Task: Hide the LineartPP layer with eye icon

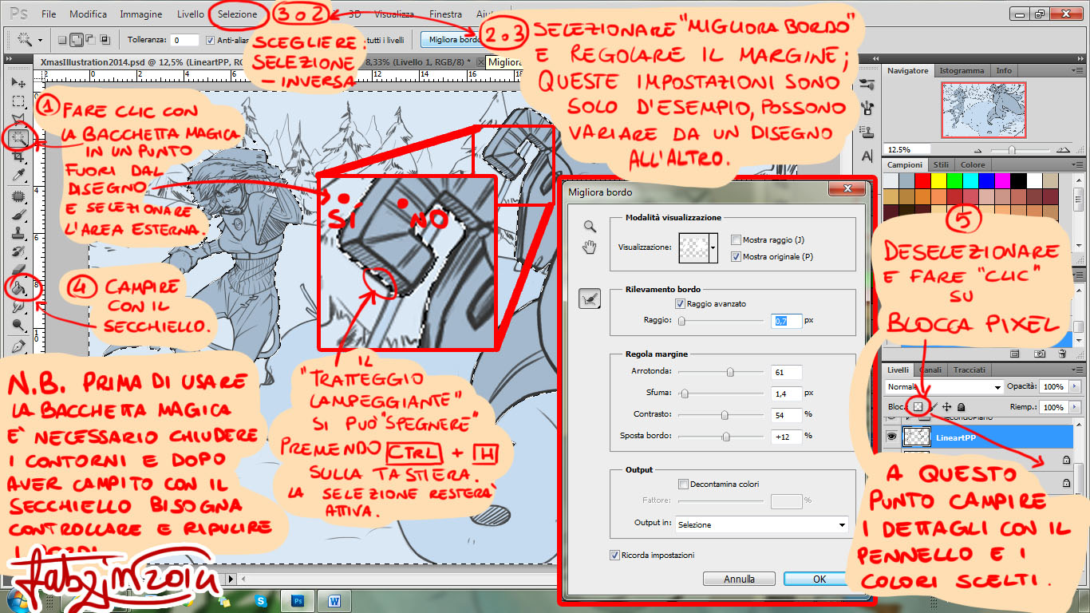Action: 893,437
